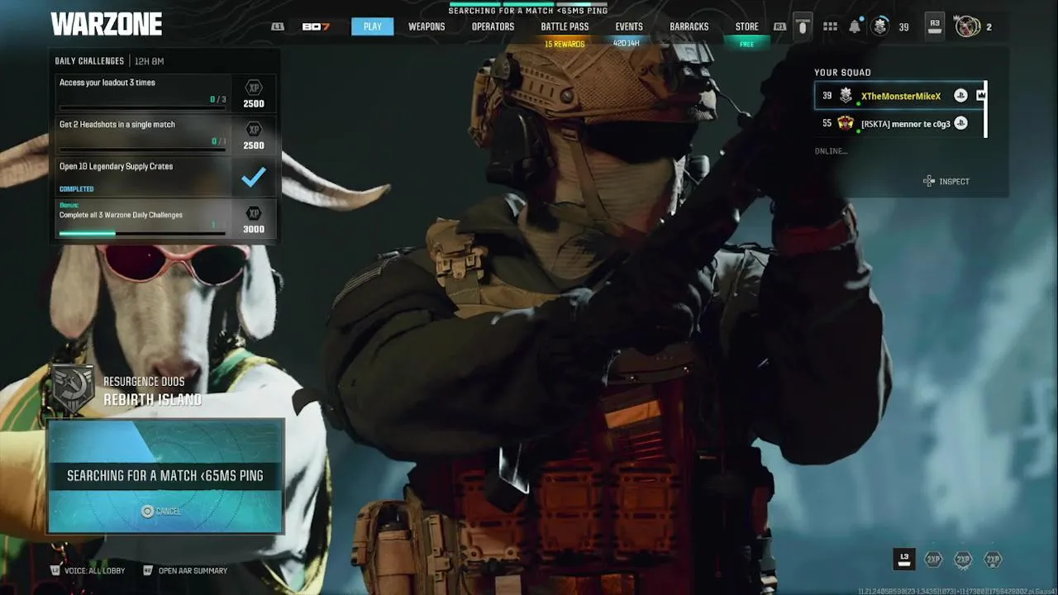Select the Get 2 Headshots challenge

tap(165, 135)
